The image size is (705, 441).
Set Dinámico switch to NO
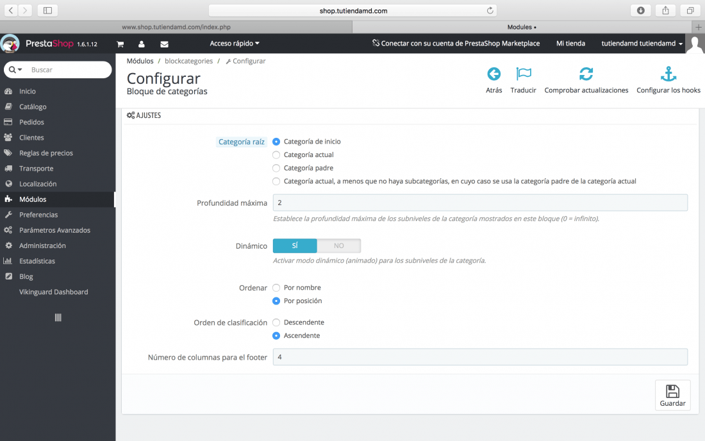pos(338,245)
